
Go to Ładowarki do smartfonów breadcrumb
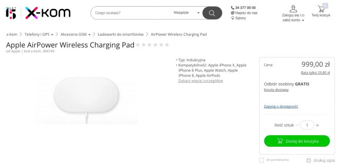click(120, 34)
